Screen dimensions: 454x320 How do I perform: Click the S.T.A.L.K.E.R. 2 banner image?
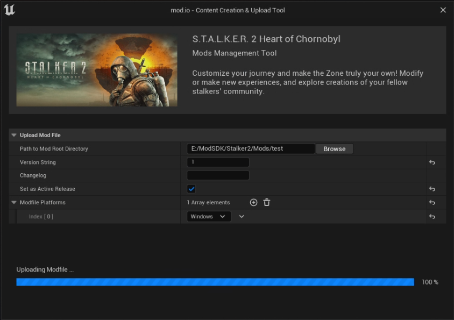click(x=97, y=70)
